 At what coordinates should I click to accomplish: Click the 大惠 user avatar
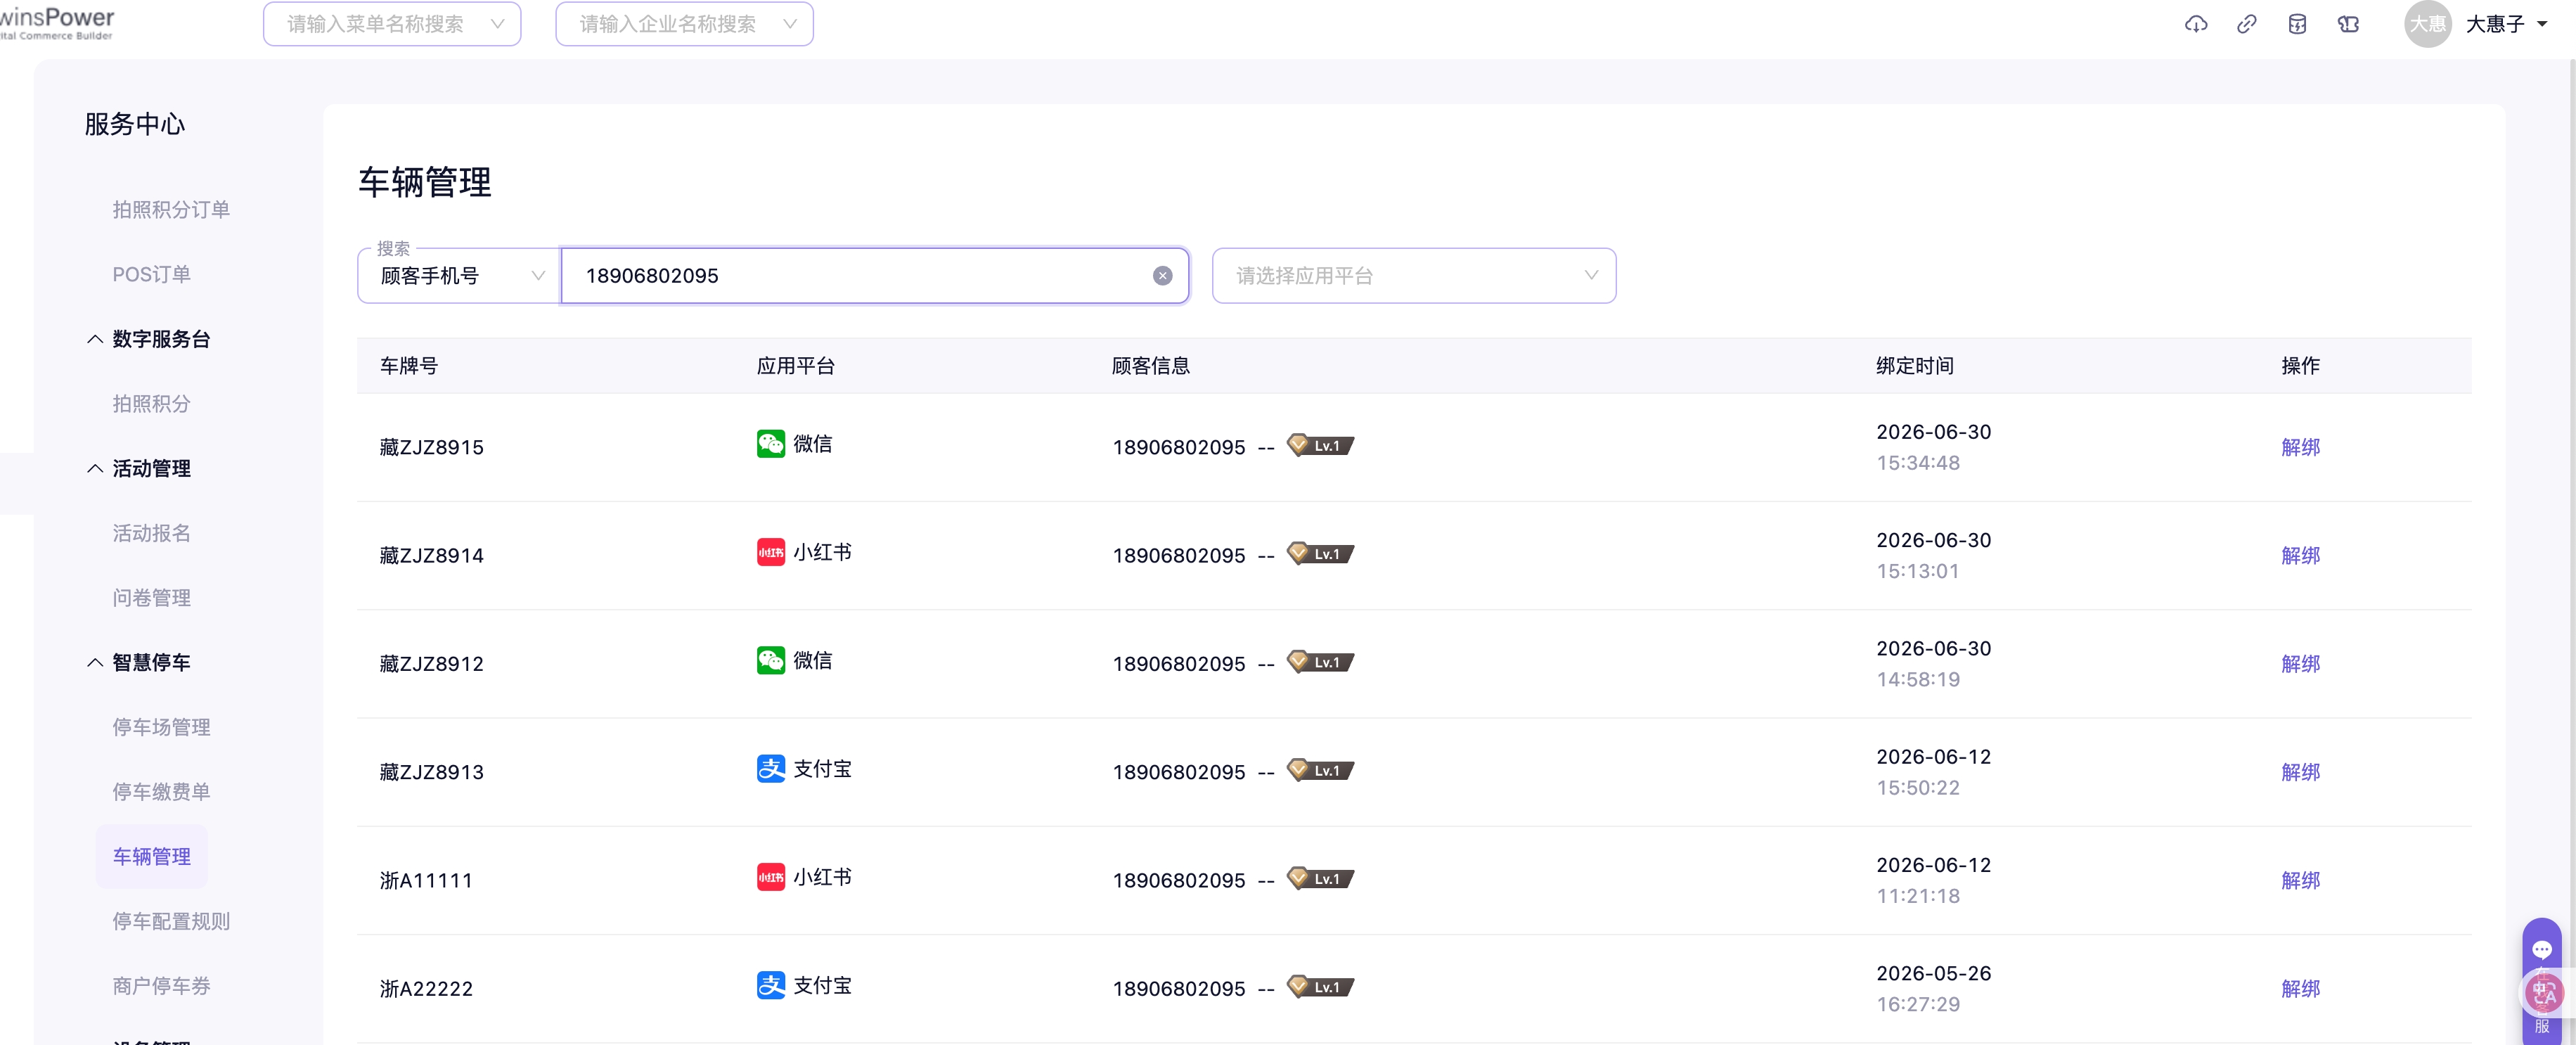coord(2427,24)
